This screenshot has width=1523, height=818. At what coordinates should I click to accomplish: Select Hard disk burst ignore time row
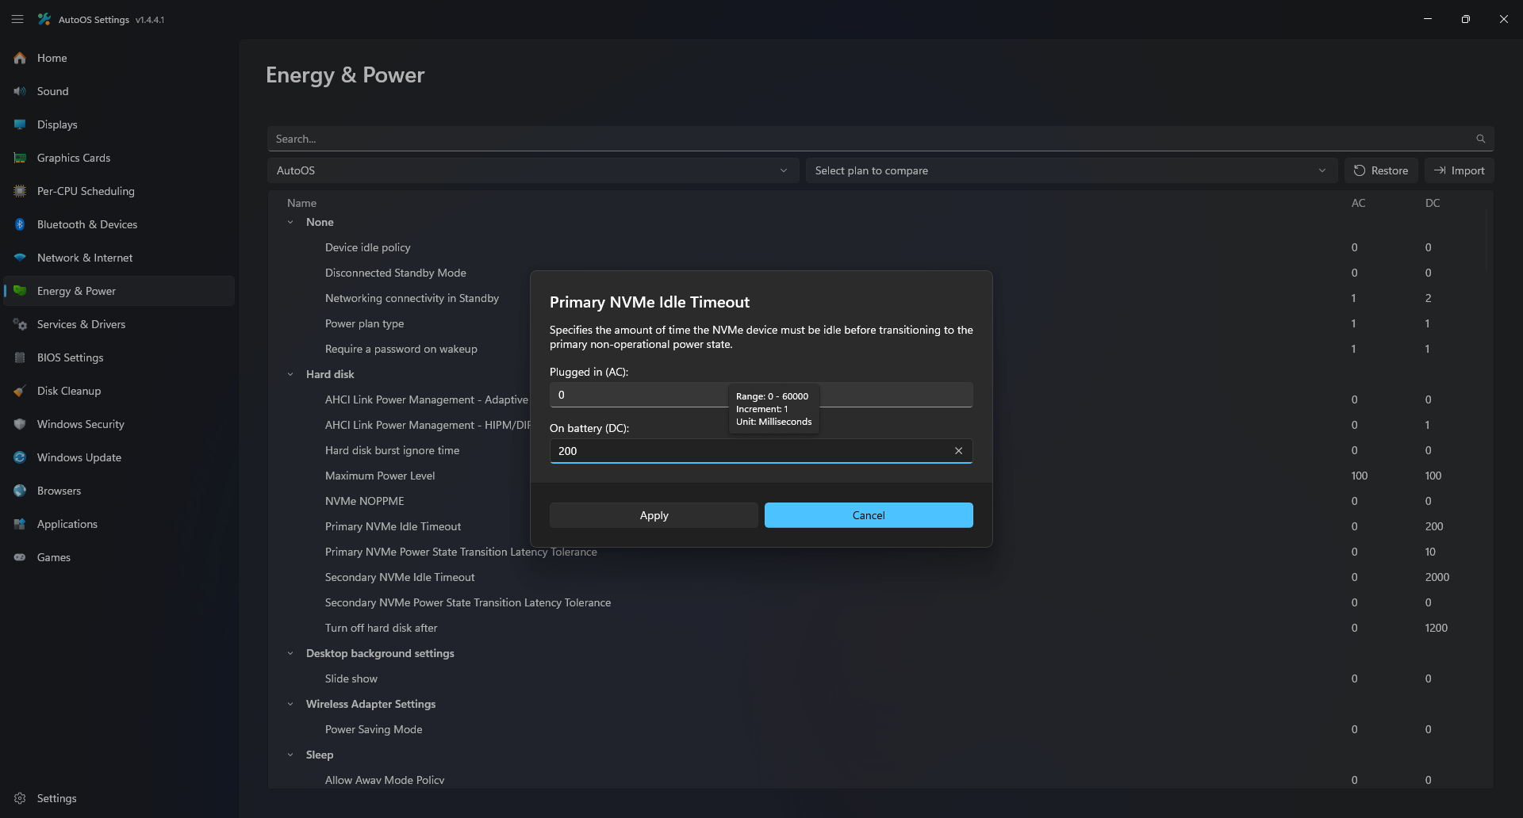tap(880, 450)
